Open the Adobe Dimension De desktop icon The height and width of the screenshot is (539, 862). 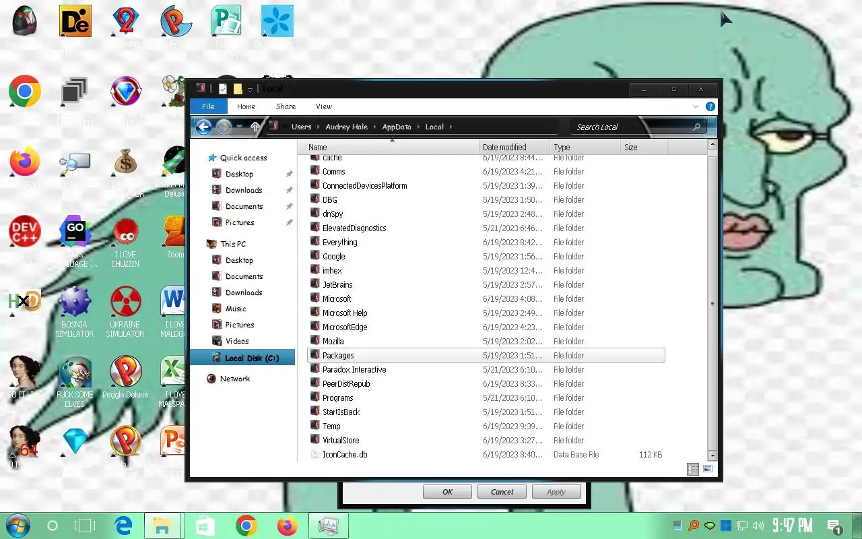pyautogui.click(x=75, y=22)
